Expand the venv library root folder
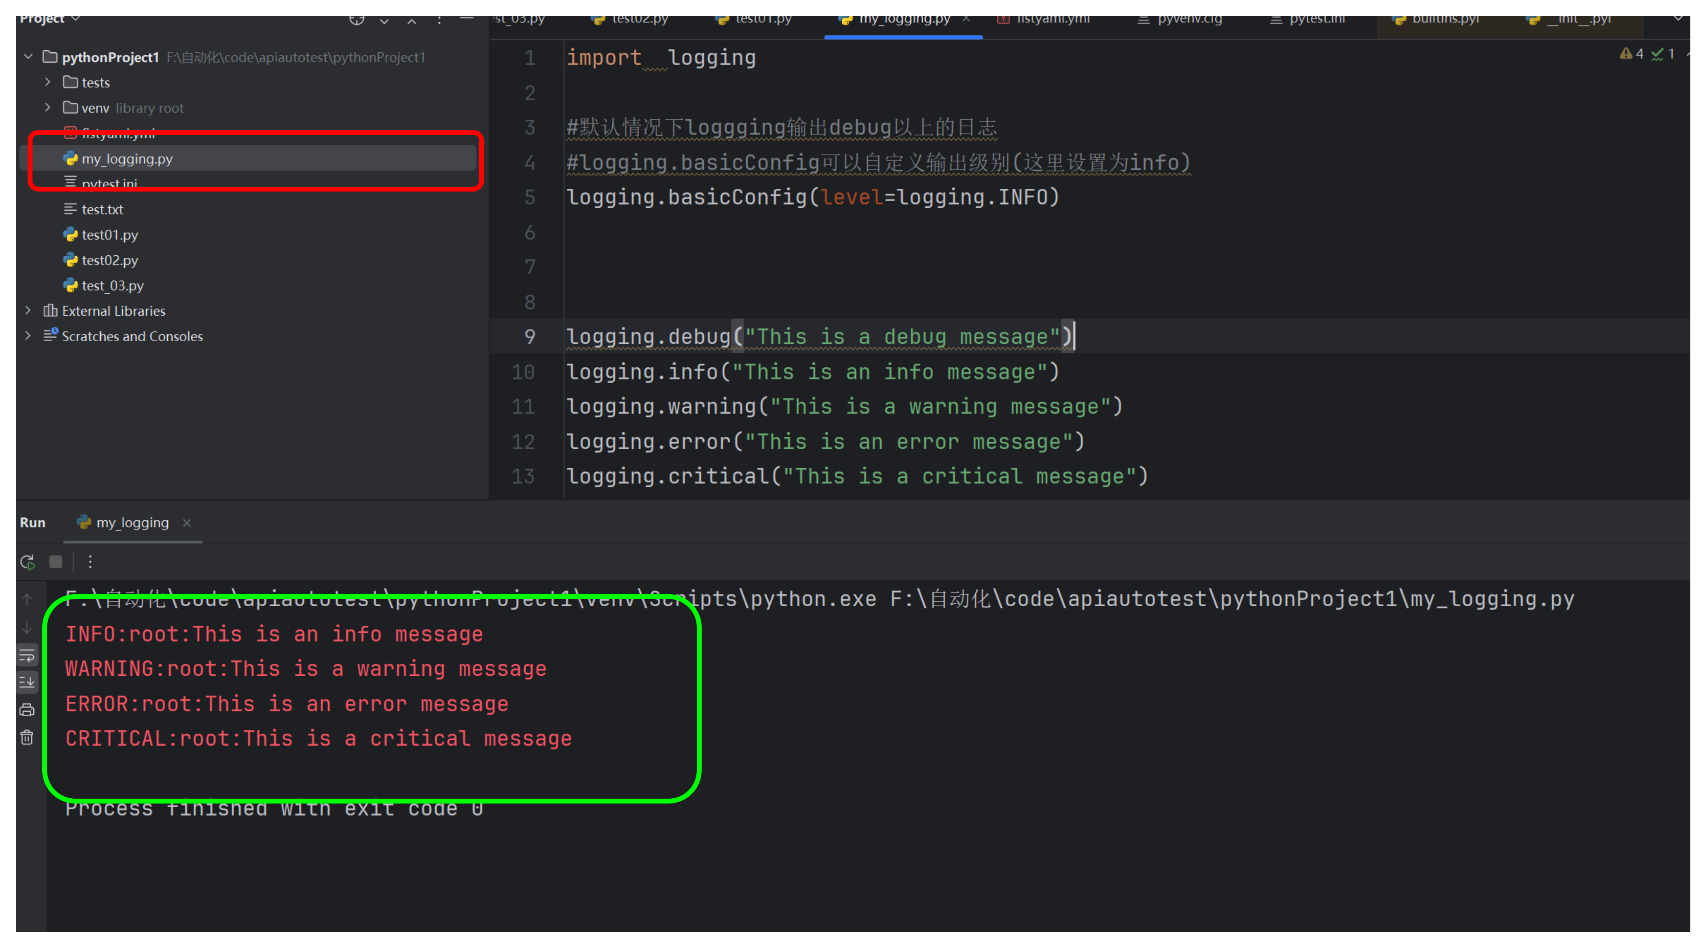 tap(48, 107)
